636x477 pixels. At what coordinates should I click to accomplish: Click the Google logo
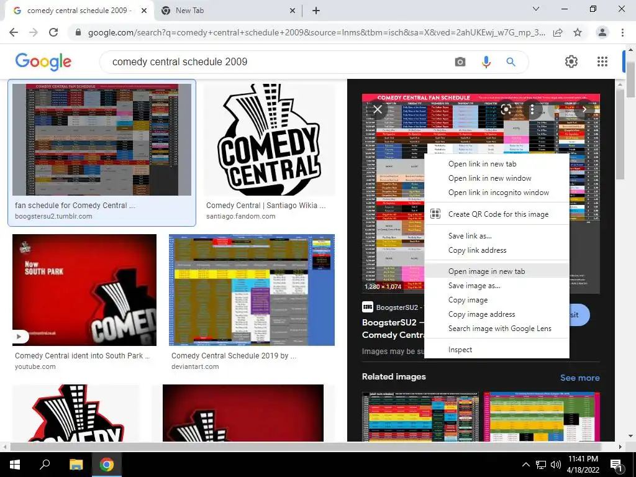43,61
